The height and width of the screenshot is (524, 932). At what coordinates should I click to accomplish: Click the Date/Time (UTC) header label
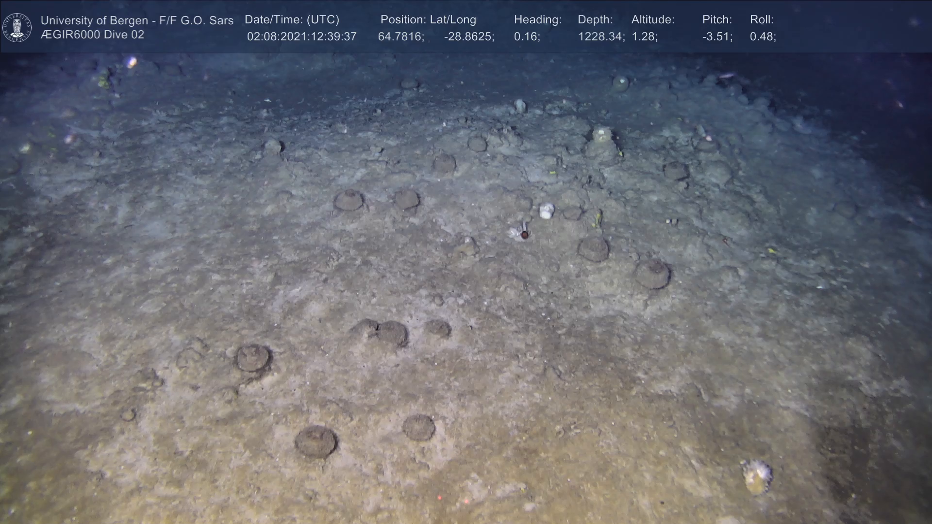point(292,20)
